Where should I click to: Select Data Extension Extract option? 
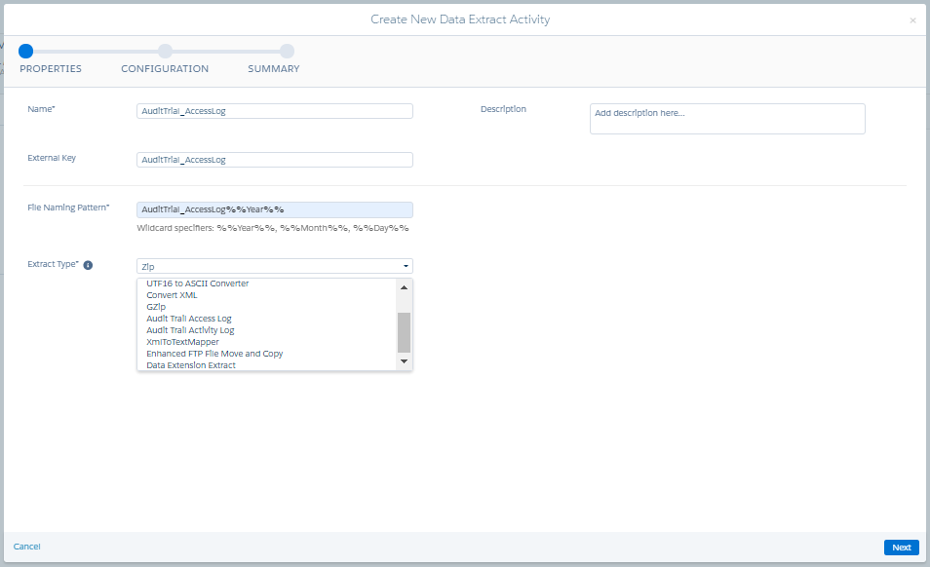(191, 365)
